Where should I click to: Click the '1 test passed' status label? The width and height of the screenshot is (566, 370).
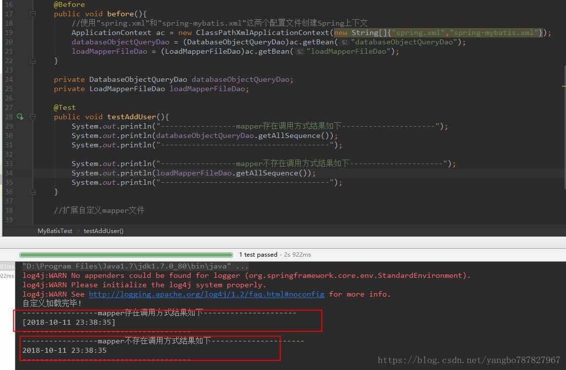coord(258,255)
